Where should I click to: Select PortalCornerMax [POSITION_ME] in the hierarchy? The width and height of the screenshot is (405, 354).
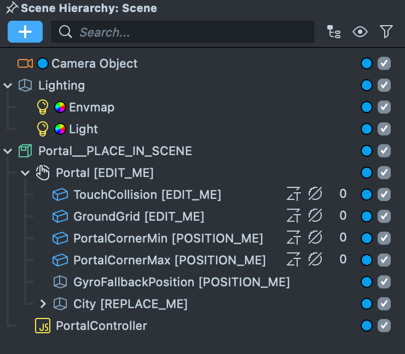click(x=169, y=260)
